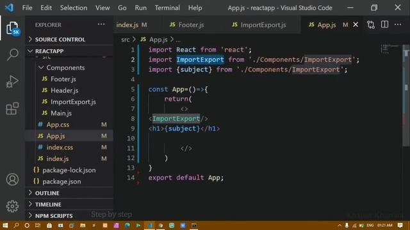
Task: Click the VS Code logo icon
Action: (x=9, y=8)
